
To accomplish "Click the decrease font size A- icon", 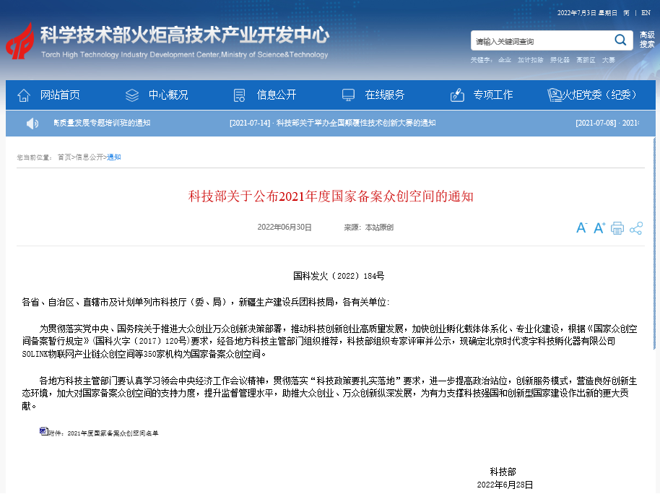I will (x=581, y=228).
